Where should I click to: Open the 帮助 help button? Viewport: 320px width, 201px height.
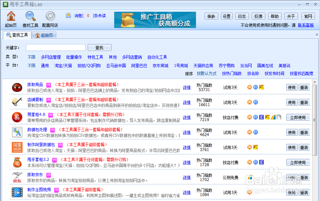(x=275, y=16)
